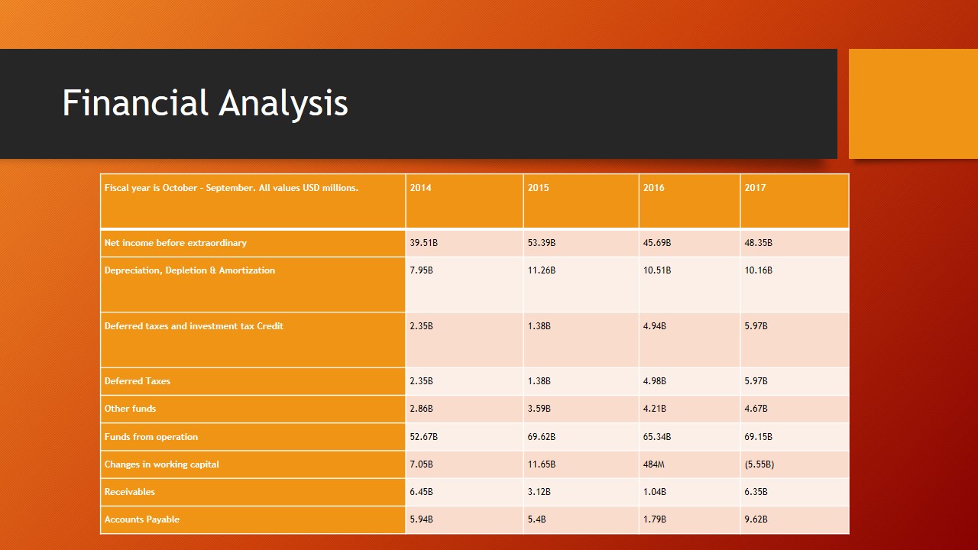Click the Accounts Payable row label
The width and height of the screenshot is (978, 550).
pos(142,519)
